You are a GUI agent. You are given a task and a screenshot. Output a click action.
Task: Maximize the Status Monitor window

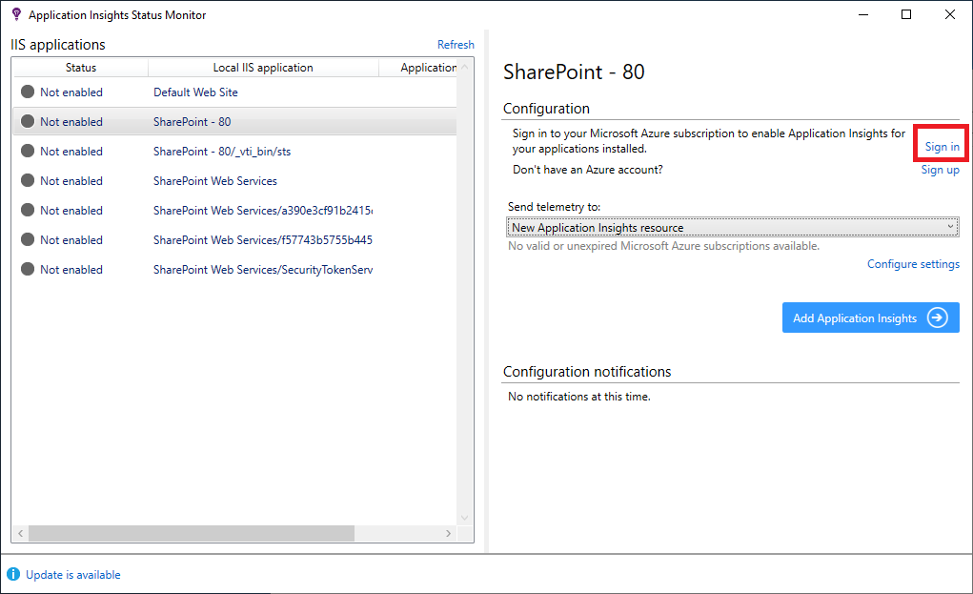pyautogui.click(x=906, y=14)
